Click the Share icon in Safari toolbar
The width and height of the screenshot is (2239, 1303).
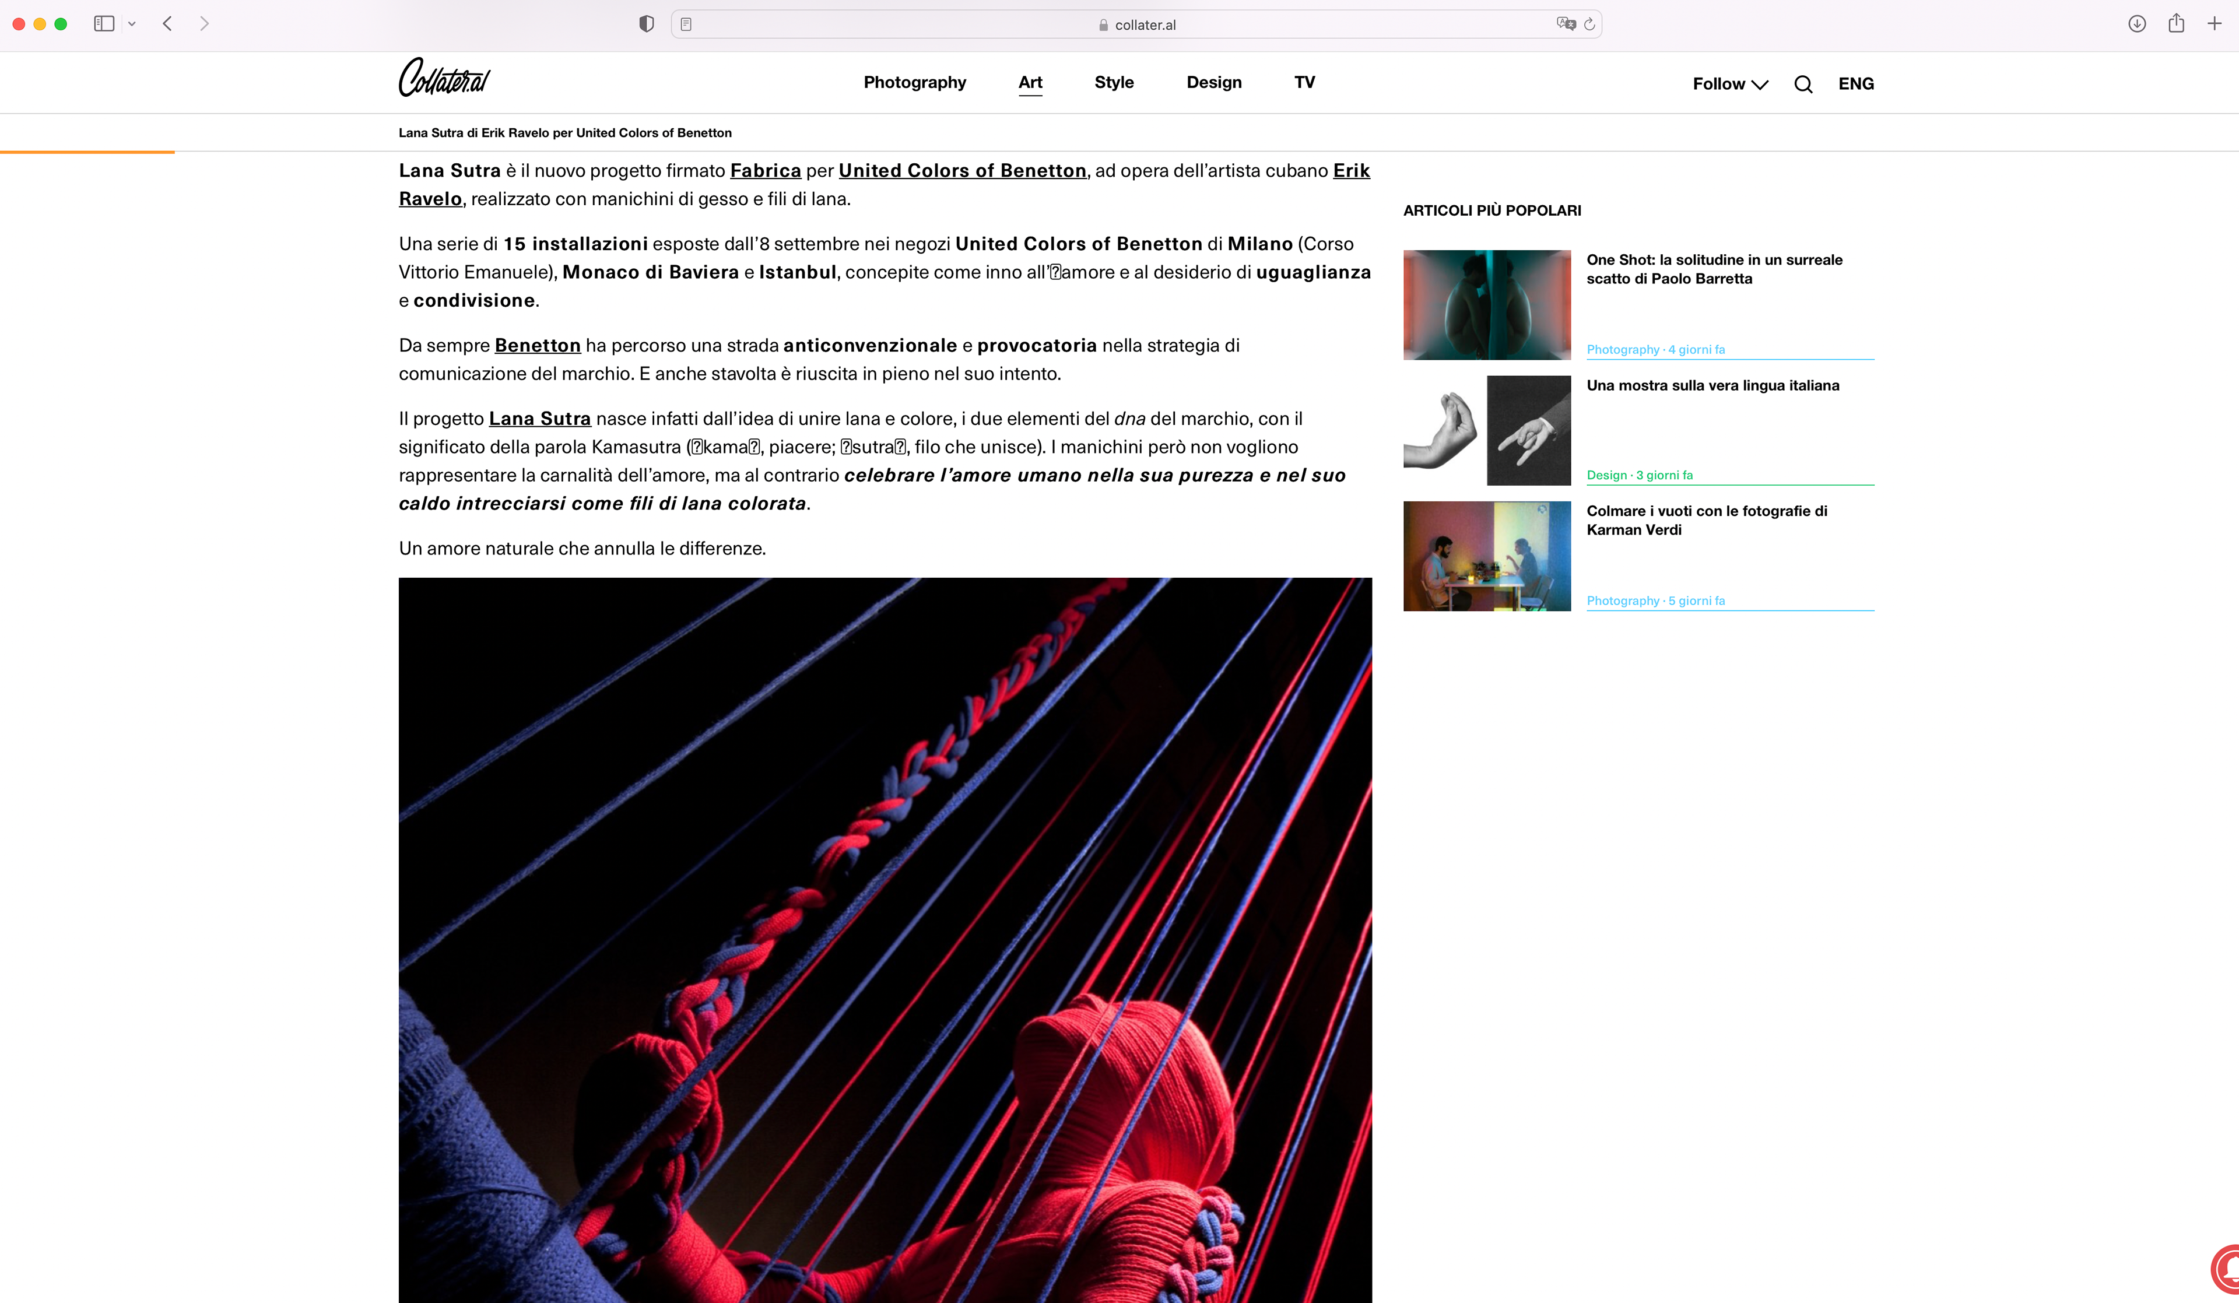click(2176, 23)
